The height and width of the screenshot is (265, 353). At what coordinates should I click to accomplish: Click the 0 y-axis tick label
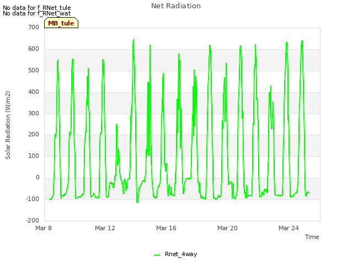pos(38,178)
